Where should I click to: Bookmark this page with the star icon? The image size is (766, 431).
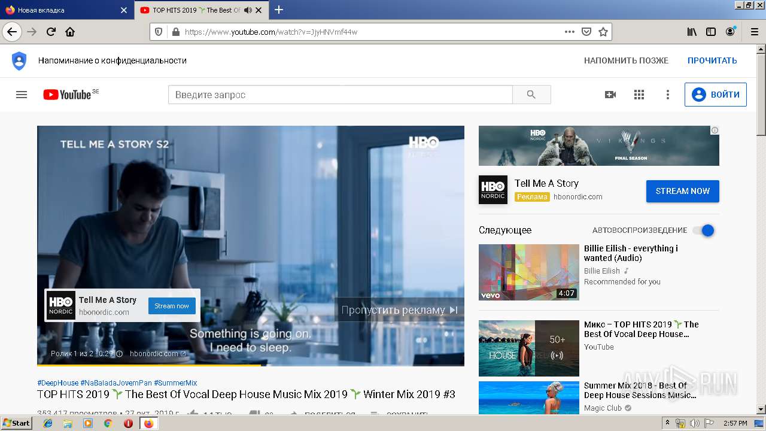[x=603, y=32]
